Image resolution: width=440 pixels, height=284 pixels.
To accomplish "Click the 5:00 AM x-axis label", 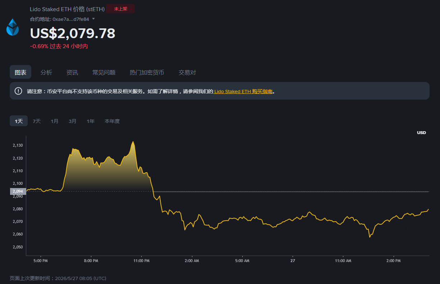I will 242,261.
